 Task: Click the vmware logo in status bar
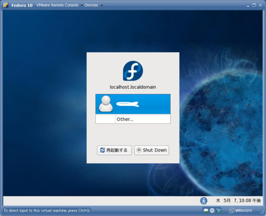click(240, 211)
